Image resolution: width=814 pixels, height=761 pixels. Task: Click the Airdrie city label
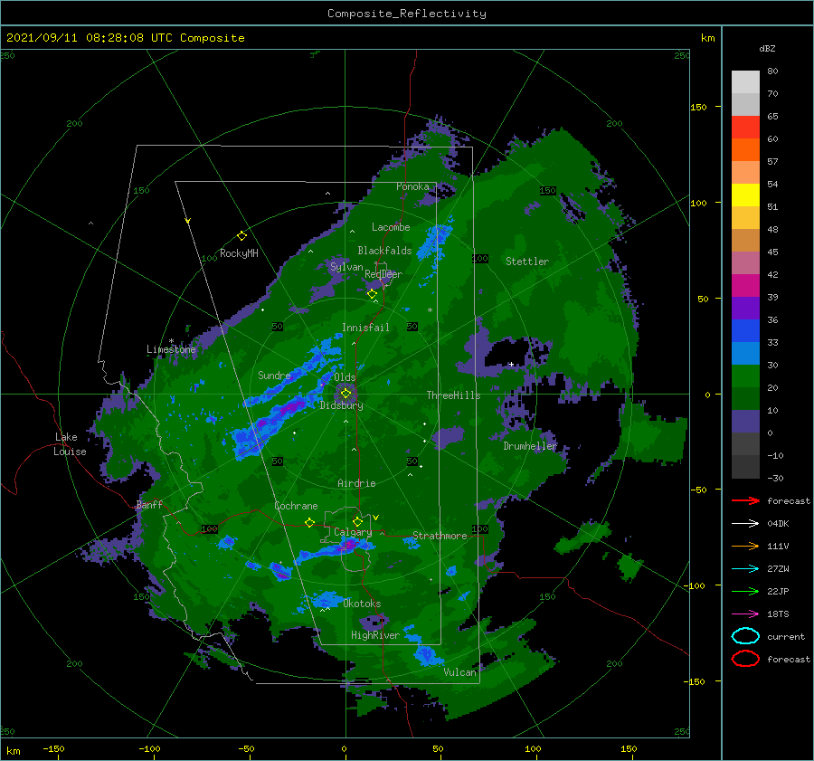[356, 483]
